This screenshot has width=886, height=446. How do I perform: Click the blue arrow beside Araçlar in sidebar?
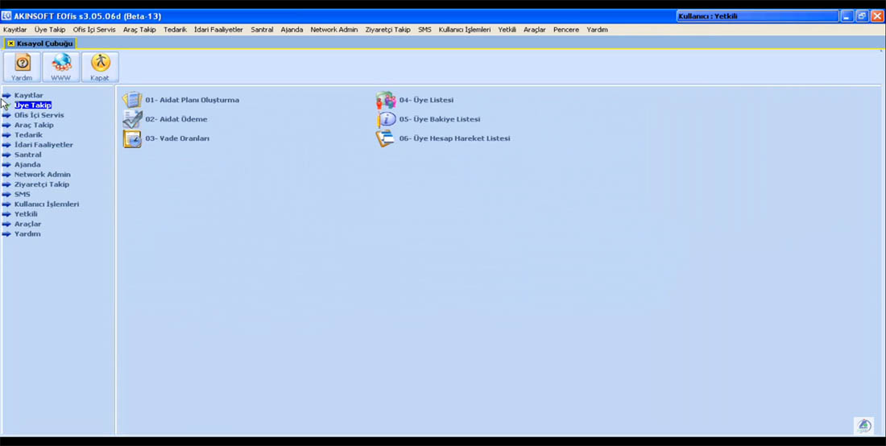[6, 224]
